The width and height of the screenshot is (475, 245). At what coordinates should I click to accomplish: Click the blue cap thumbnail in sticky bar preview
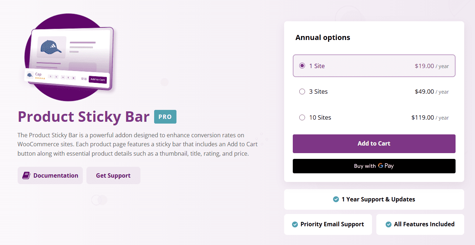tap(29, 75)
